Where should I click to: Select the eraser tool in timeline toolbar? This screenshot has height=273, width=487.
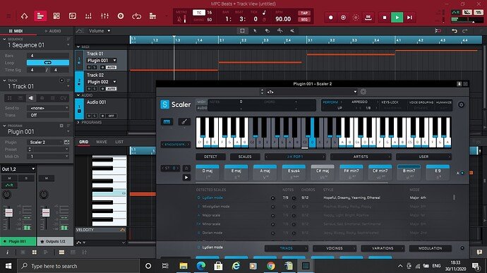[267, 31]
